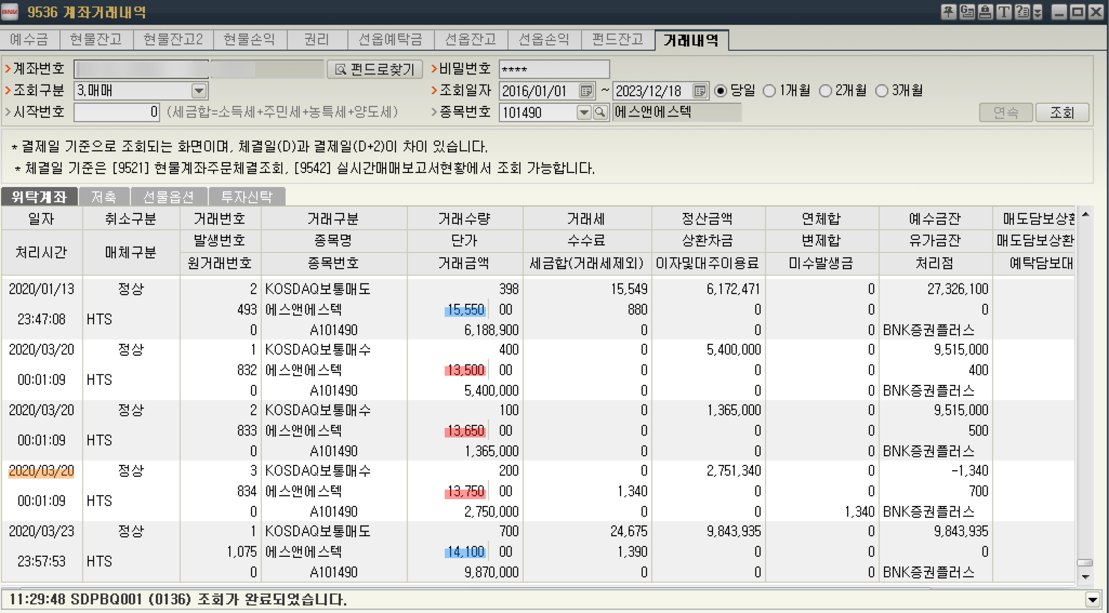Click negative deposit balance -1,340
1109x613 pixels.
click(x=969, y=471)
